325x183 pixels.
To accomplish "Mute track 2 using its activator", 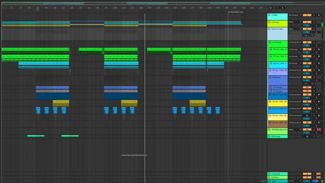I will pyautogui.click(x=307, y=22).
